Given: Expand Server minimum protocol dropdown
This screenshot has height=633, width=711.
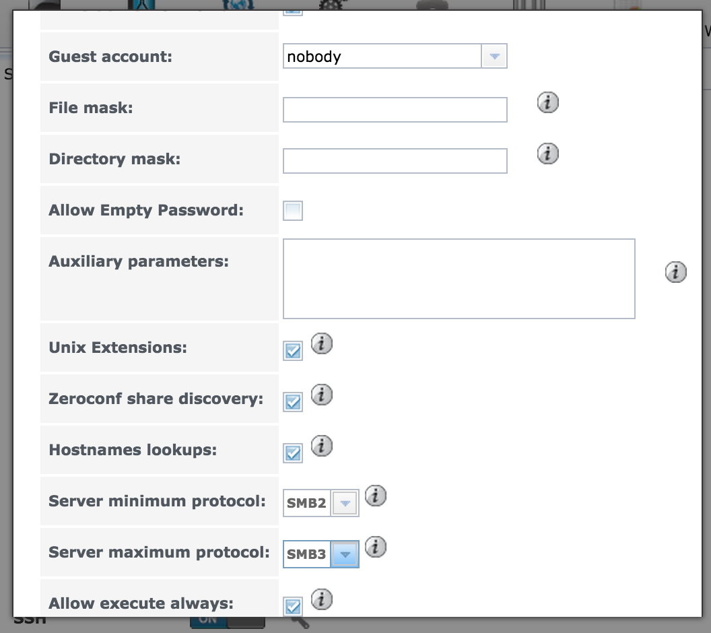Looking at the screenshot, I should (x=345, y=503).
